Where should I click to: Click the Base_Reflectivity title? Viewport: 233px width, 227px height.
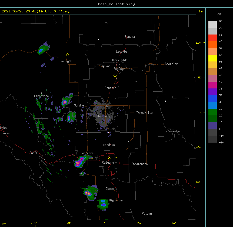117,4
